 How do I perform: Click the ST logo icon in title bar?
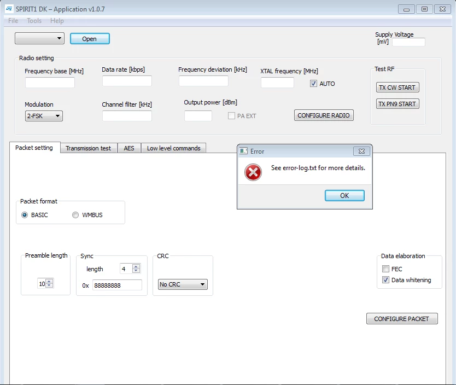[9, 9]
